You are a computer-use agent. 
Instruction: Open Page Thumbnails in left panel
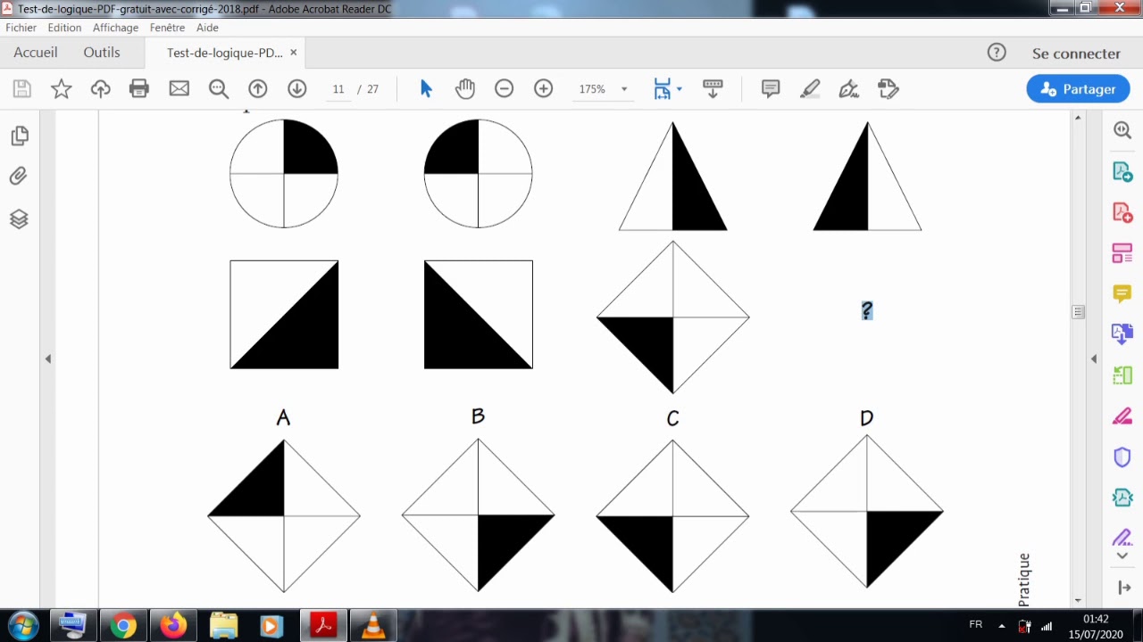(19, 136)
